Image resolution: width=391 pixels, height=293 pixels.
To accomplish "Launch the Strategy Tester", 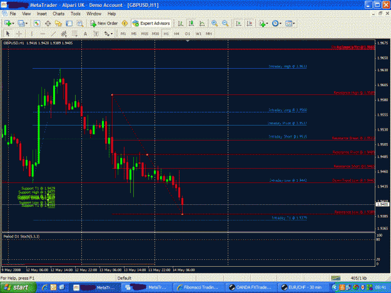I will [x=80, y=23].
